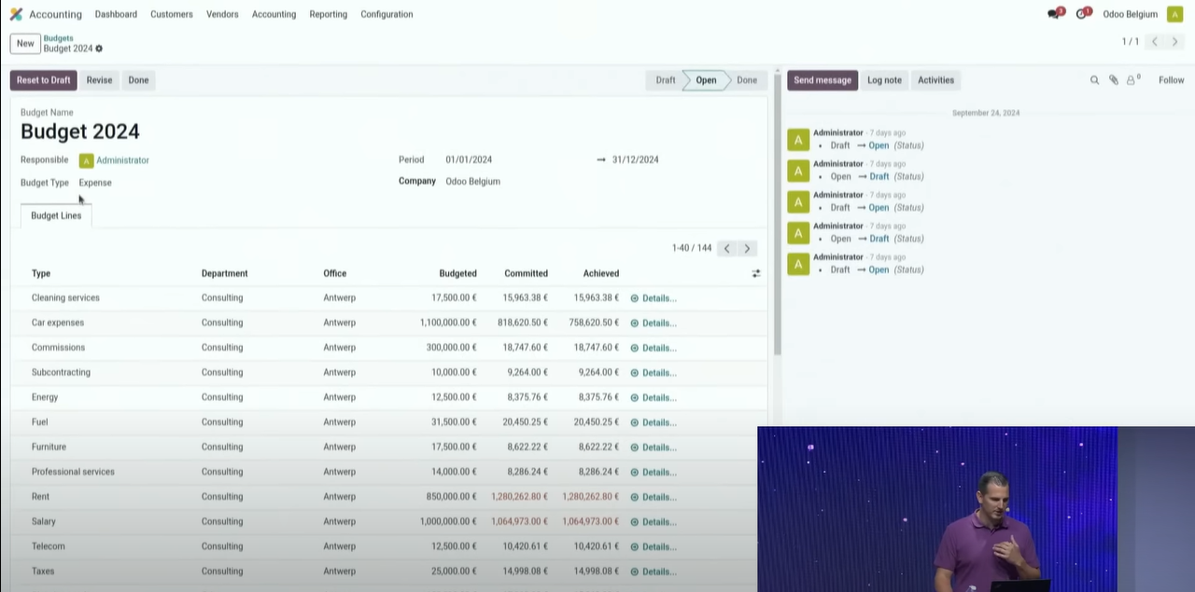This screenshot has width=1195, height=592.
Task: Open Details for Rent line
Action: 654,497
